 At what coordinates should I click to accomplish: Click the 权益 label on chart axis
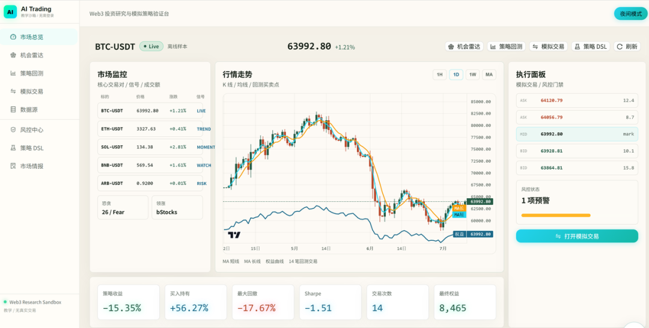(460, 234)
